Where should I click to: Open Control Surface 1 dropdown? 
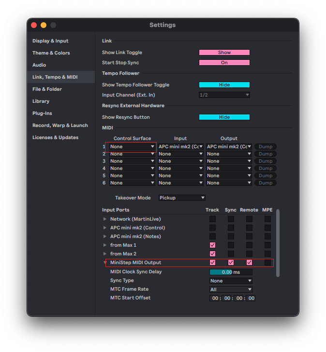click(132, 147)
